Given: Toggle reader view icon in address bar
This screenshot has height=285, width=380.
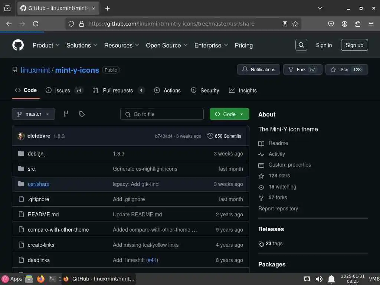Looking at the screenshot, I should (x=285, y=24).
